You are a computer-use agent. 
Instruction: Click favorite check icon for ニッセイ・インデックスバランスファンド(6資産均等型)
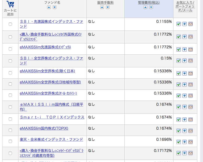click(179, 153)
